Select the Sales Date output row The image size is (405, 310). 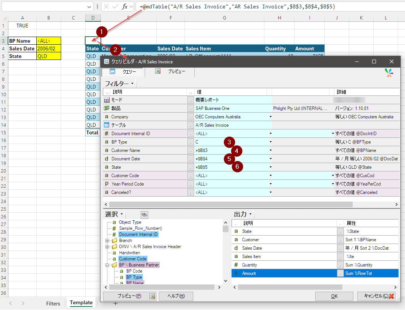click(x=315, y=248)
